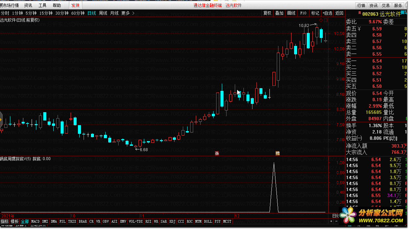
Task: Select the 周线 weekly chart period
Action: point(103,13)
